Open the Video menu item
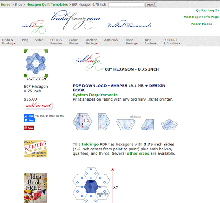This screenshot has height=203, width=220. 39,40
